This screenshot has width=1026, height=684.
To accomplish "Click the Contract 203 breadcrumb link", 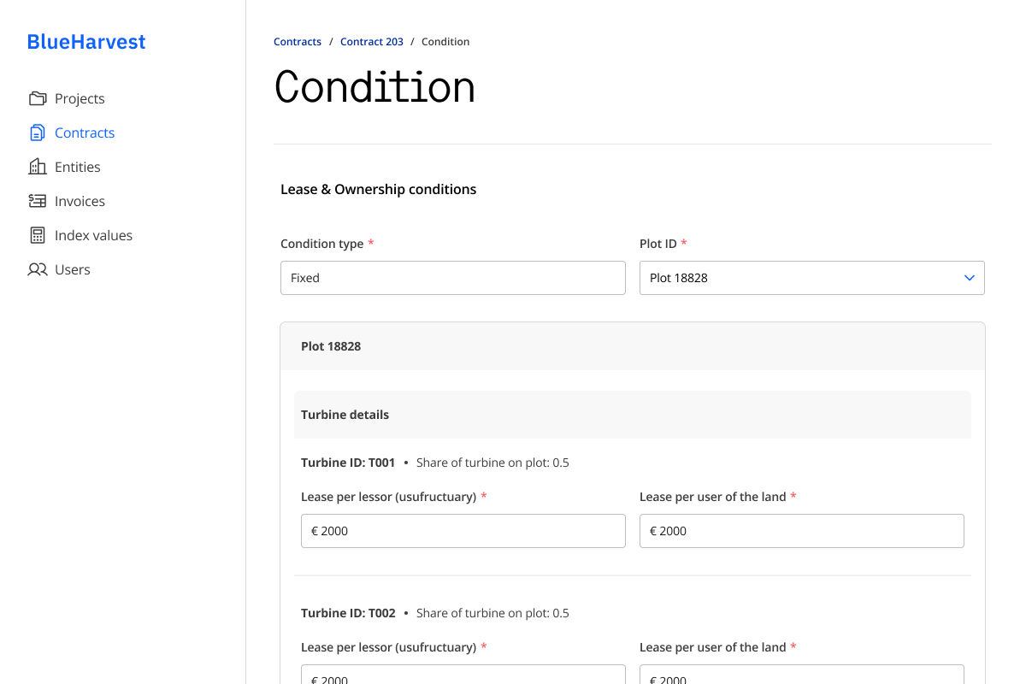I will click(x=371, y=42).
